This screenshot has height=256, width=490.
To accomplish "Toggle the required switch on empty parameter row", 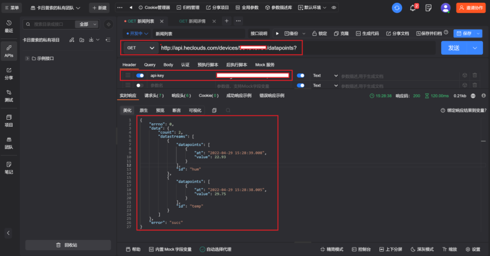I will (301, 86).
